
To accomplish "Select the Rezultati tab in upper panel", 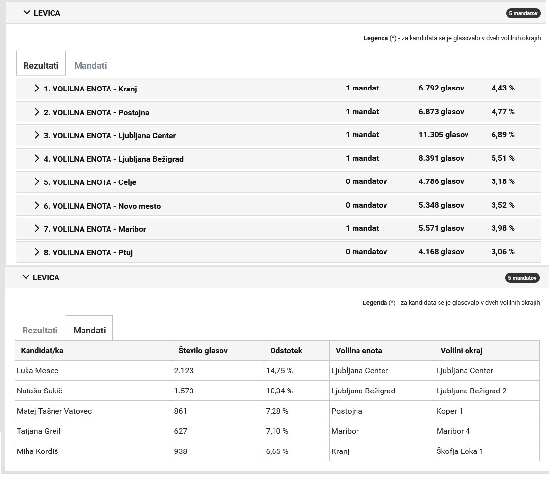I will coord(41,63).
